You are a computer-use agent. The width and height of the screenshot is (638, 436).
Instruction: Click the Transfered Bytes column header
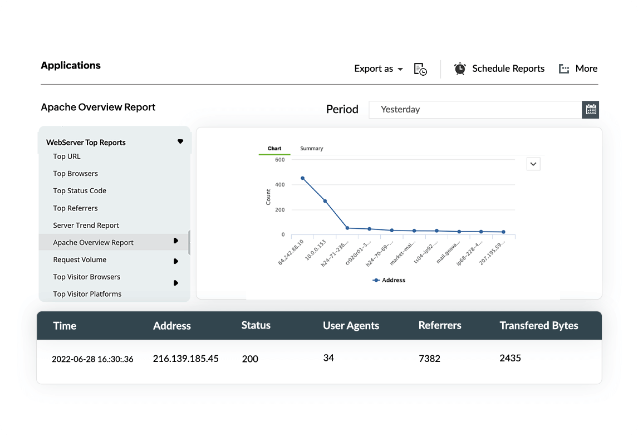click(538, 326)
